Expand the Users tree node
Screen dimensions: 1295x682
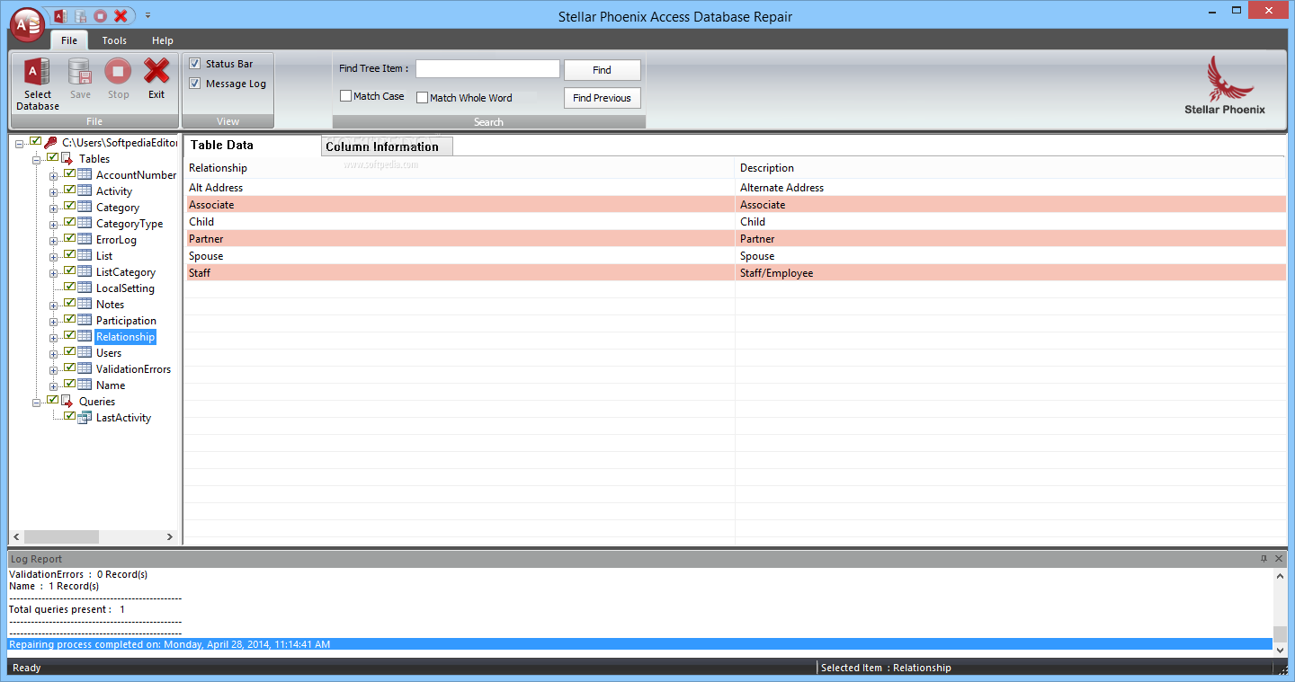pyautogui.click(x=54, y=354)
